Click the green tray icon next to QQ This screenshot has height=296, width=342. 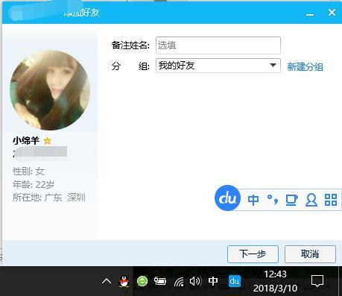point(142,281)
